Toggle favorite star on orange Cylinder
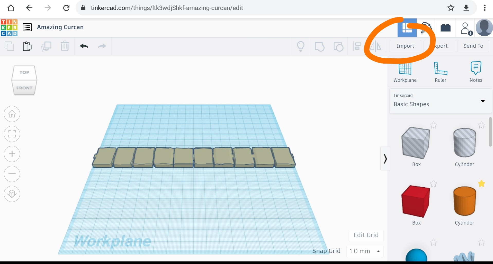Viewport: 493px width, 264px height. point(481,184)
